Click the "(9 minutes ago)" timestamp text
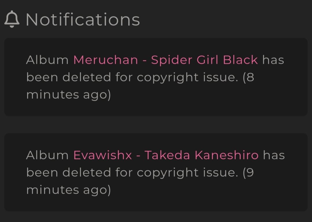The image size is (312, 222). (140, 181)
